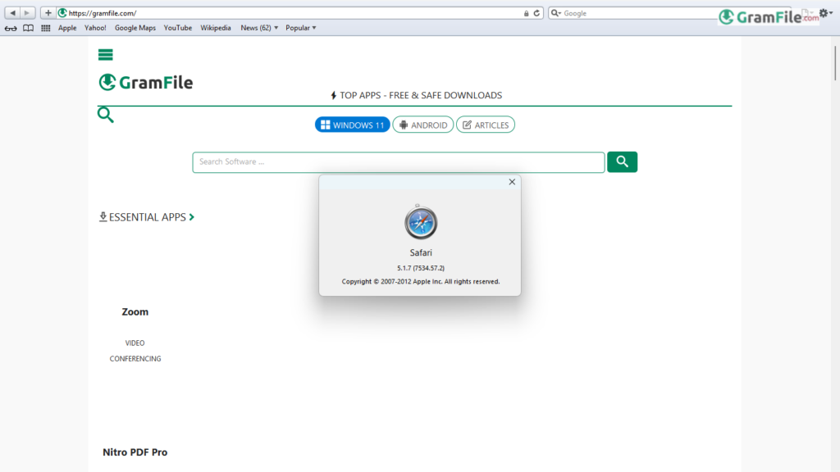Click the Forward arrow navigation button
The width and height of the screenshot is (840, 472).
pyautogui.click(x=27, y=13)
